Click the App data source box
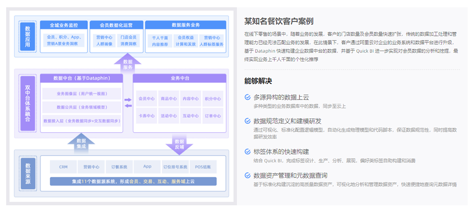 [x=147, y=167]
